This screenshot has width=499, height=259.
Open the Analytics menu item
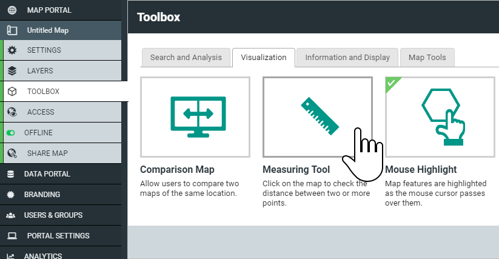(x=61, y=254)
